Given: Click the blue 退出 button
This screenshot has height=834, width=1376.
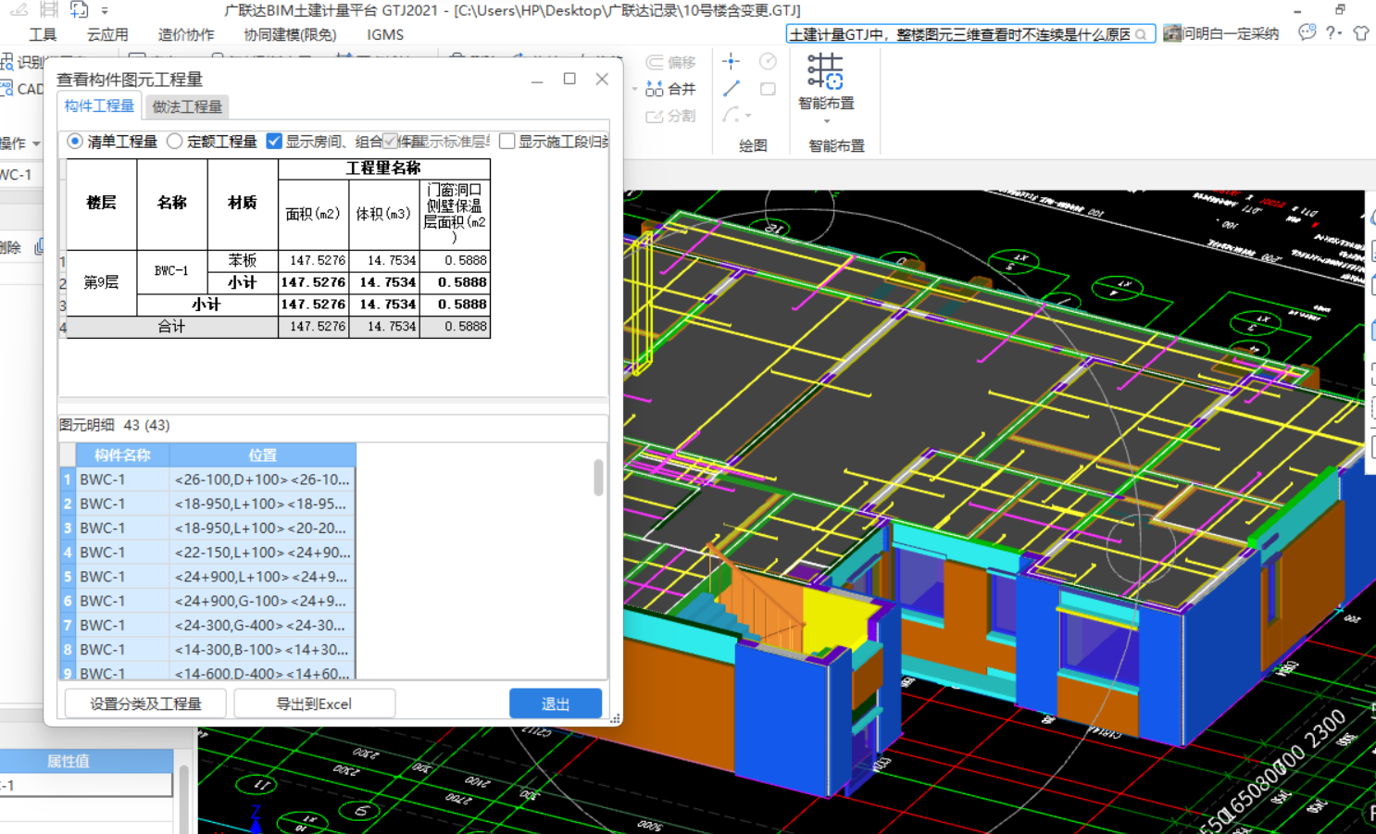Looking at the screenshot, I should coord(556,703).
